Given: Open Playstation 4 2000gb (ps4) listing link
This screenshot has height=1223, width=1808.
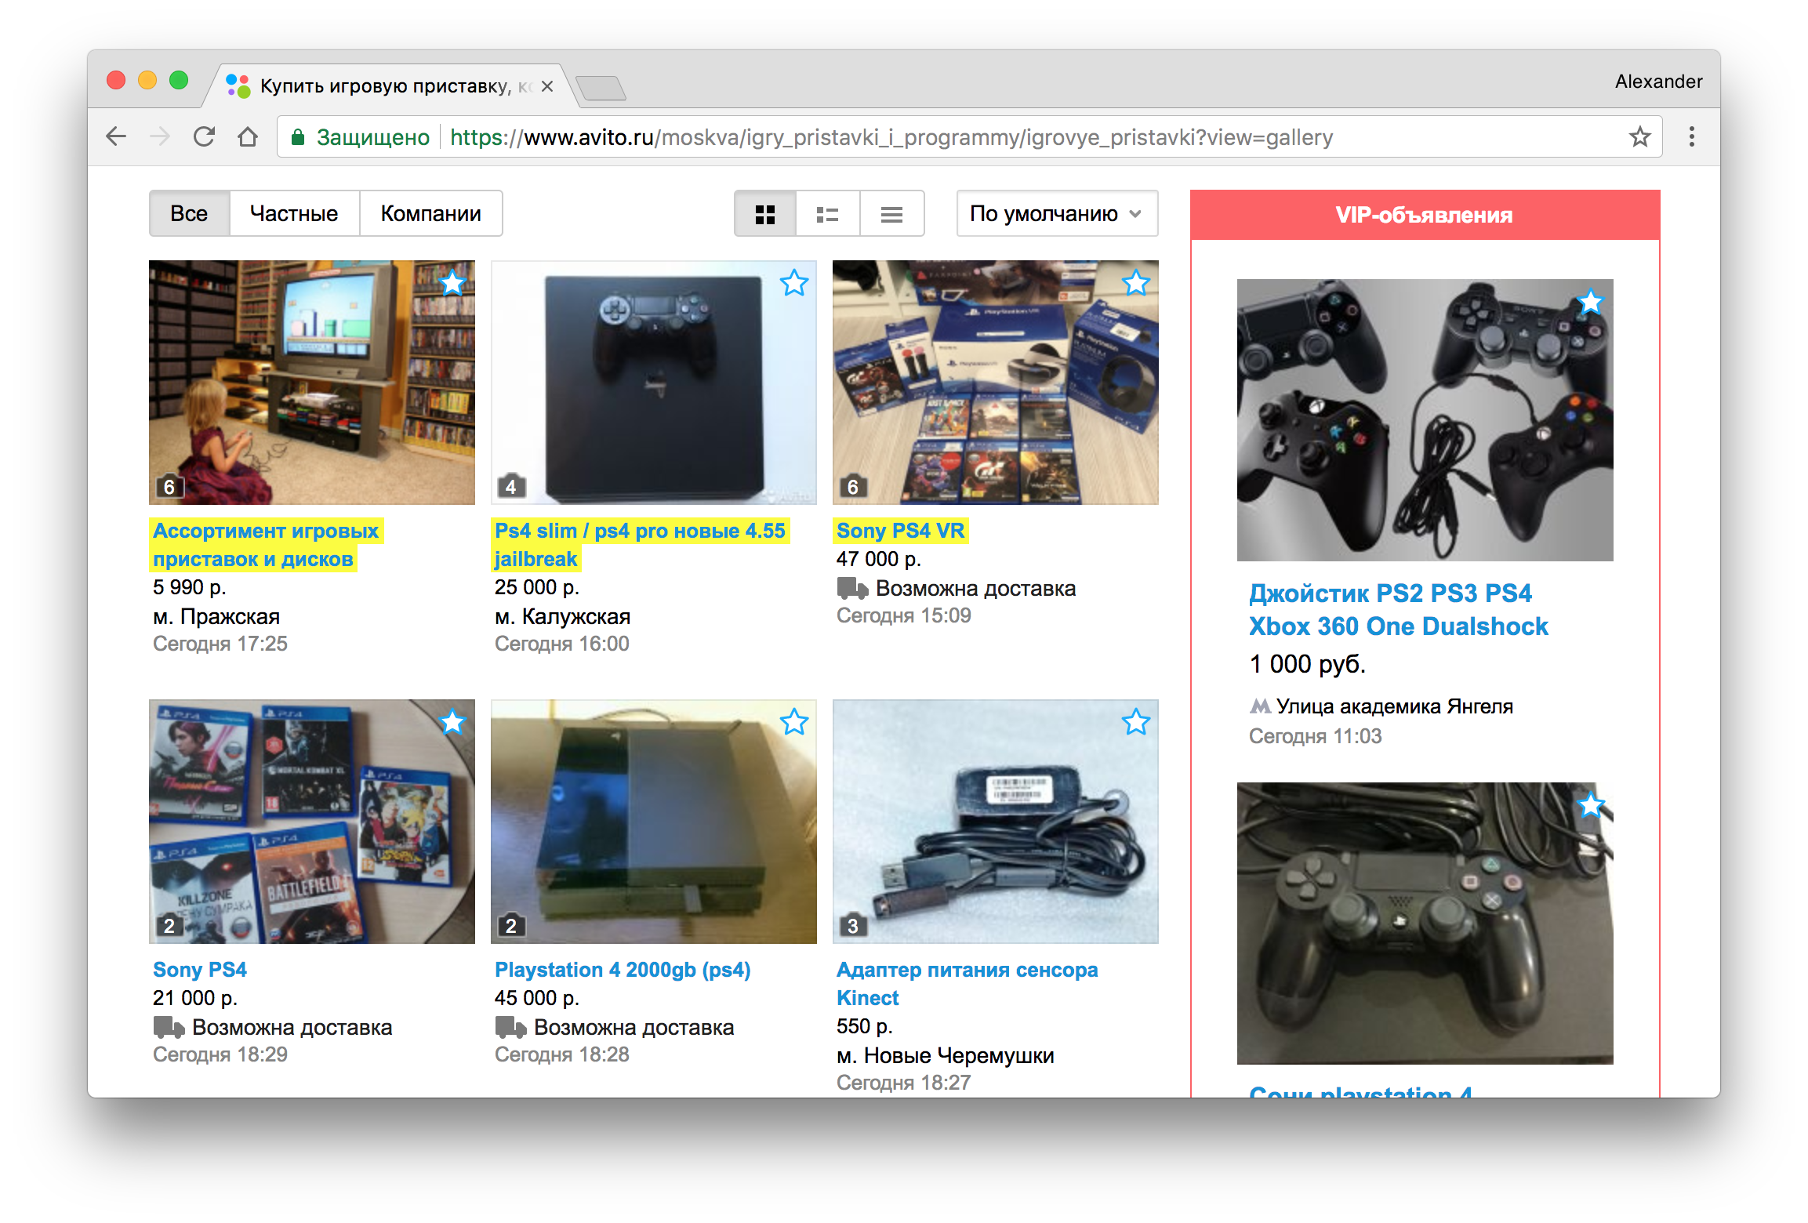Looking at the screenshot, I should [622, 970].
